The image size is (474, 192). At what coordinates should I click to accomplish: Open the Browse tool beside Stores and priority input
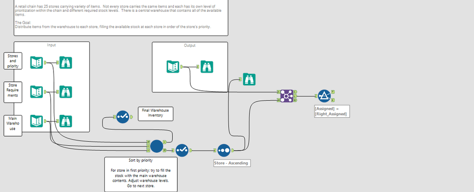[65, 63]
